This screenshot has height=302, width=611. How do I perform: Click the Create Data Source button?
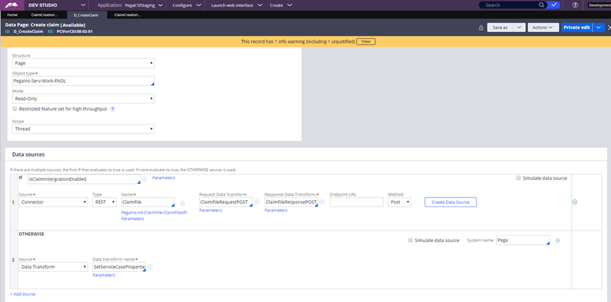(450, 202)
